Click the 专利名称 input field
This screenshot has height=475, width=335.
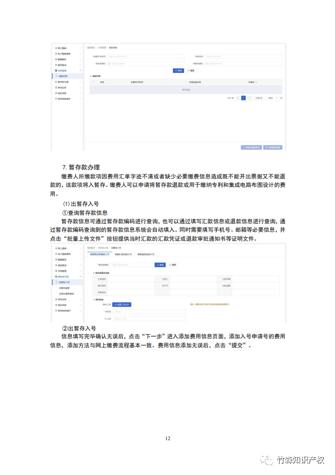243,56
